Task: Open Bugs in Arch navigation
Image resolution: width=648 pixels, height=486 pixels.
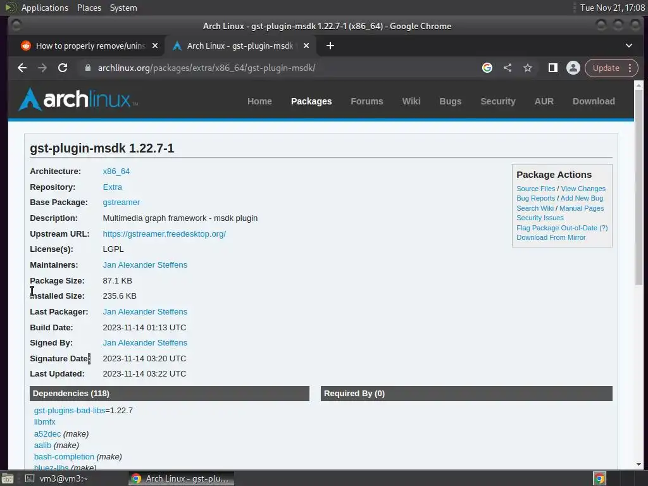Action: [450, 101]
